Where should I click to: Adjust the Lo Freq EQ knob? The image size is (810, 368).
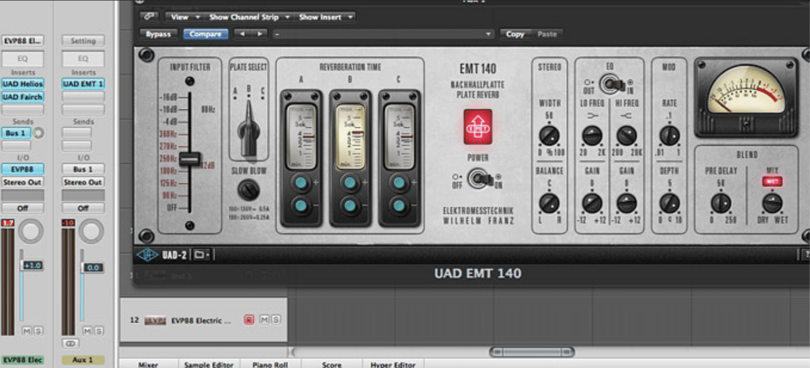(592, 136)
